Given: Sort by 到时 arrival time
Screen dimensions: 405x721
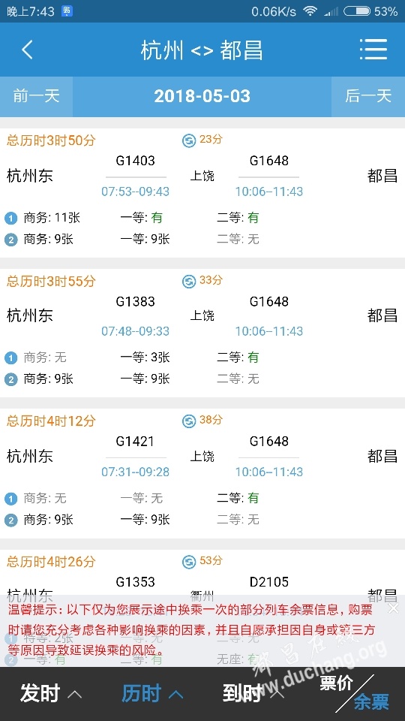Looking at the screenshot, I should (x=253, y=694).
